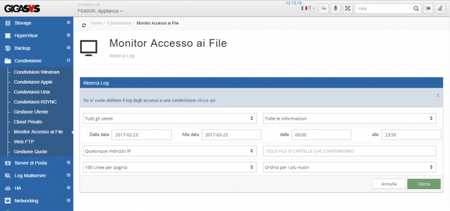Click the Storage database icon in sidebar
This screenshot has height=211, width=450.
click(8, 23)
